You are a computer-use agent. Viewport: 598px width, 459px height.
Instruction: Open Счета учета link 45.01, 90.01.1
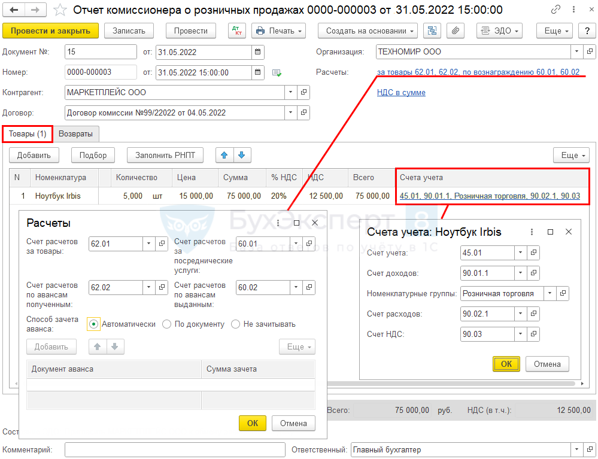click(x=490, y=196)
